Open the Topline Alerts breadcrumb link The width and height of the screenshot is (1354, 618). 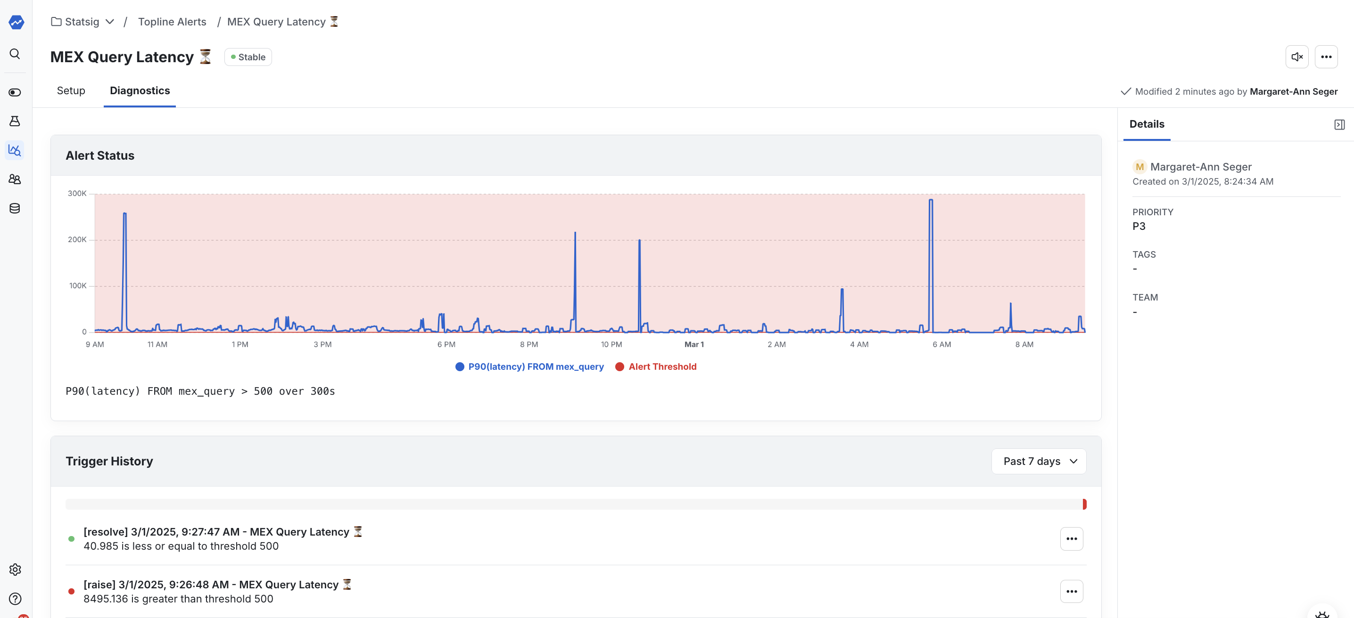172,22
